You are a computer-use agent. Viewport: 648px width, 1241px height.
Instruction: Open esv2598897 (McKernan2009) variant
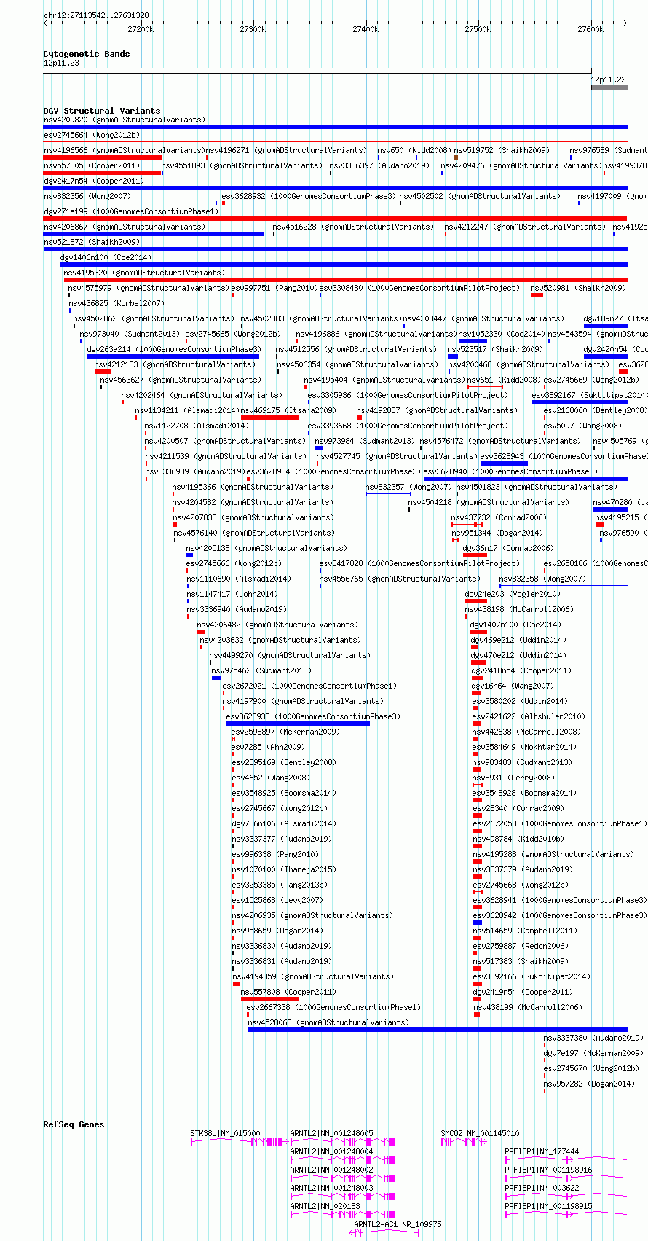tap(285, 732)
